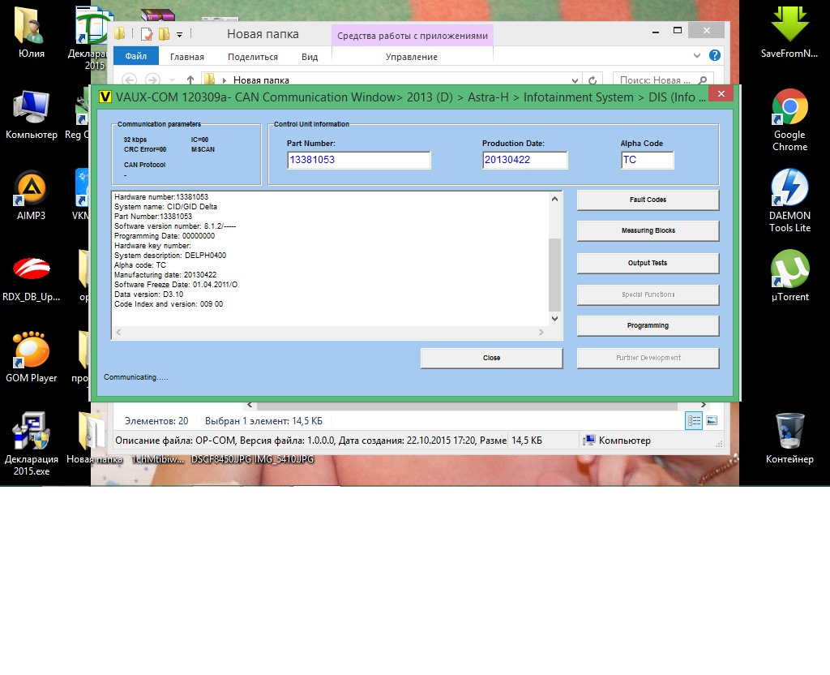Screen dimensions: 830x675
Task: Click the Close button in VAUX-COM
Action: click(491, 358)
